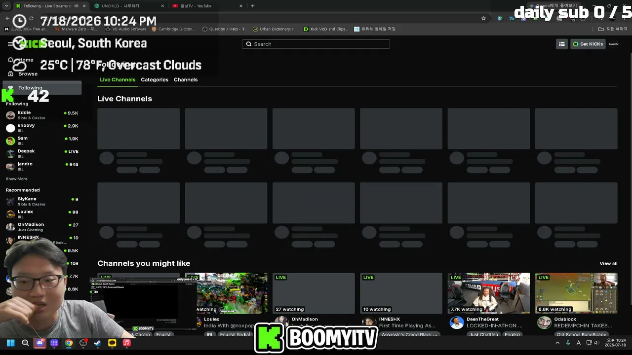Open Discord from the taskbar
Screen dimensions: 632x355
(39, 343)
